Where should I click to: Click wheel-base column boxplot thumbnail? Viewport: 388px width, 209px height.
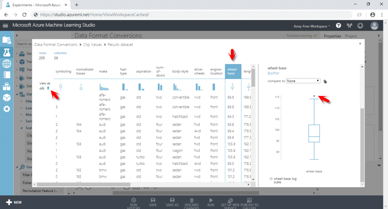tap(232, 87)
